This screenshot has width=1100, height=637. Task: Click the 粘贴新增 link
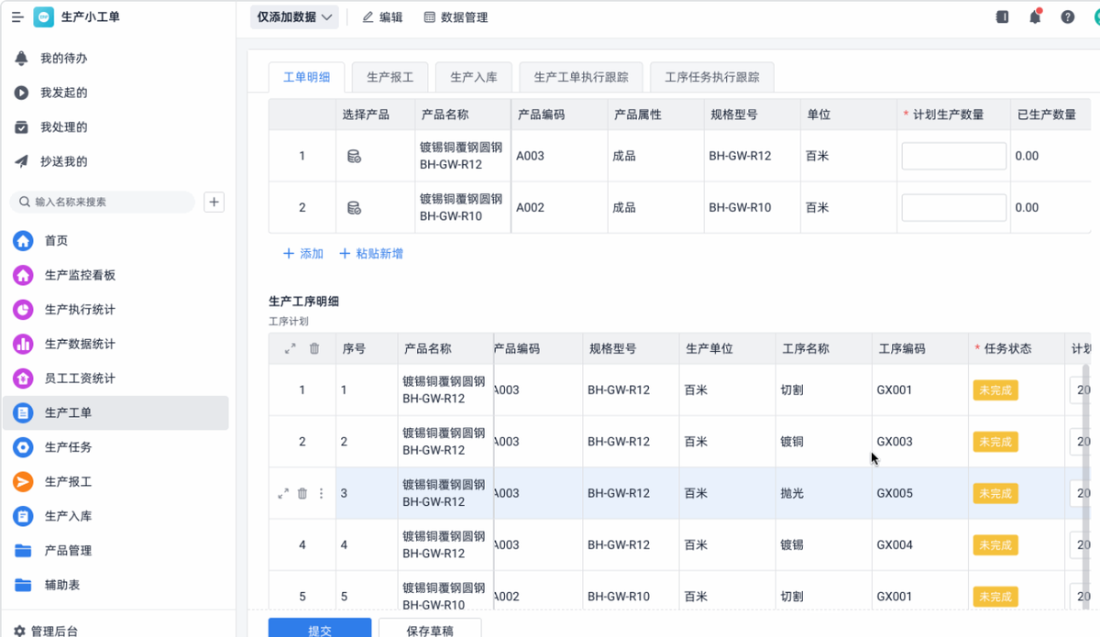(x=371, y=254)
